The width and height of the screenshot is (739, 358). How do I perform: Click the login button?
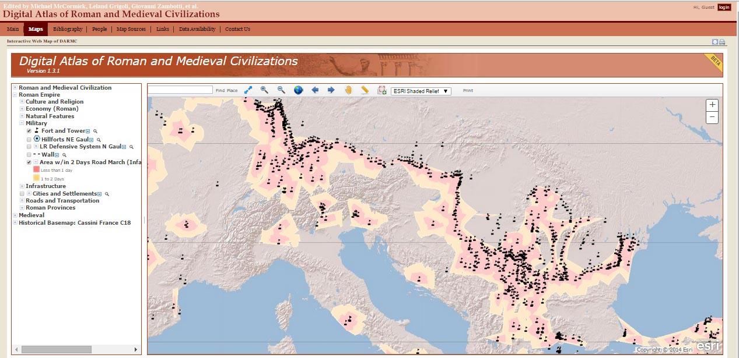click(724, 7)
